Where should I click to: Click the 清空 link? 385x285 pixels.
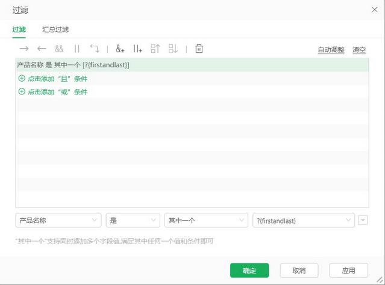coord(359,50)
